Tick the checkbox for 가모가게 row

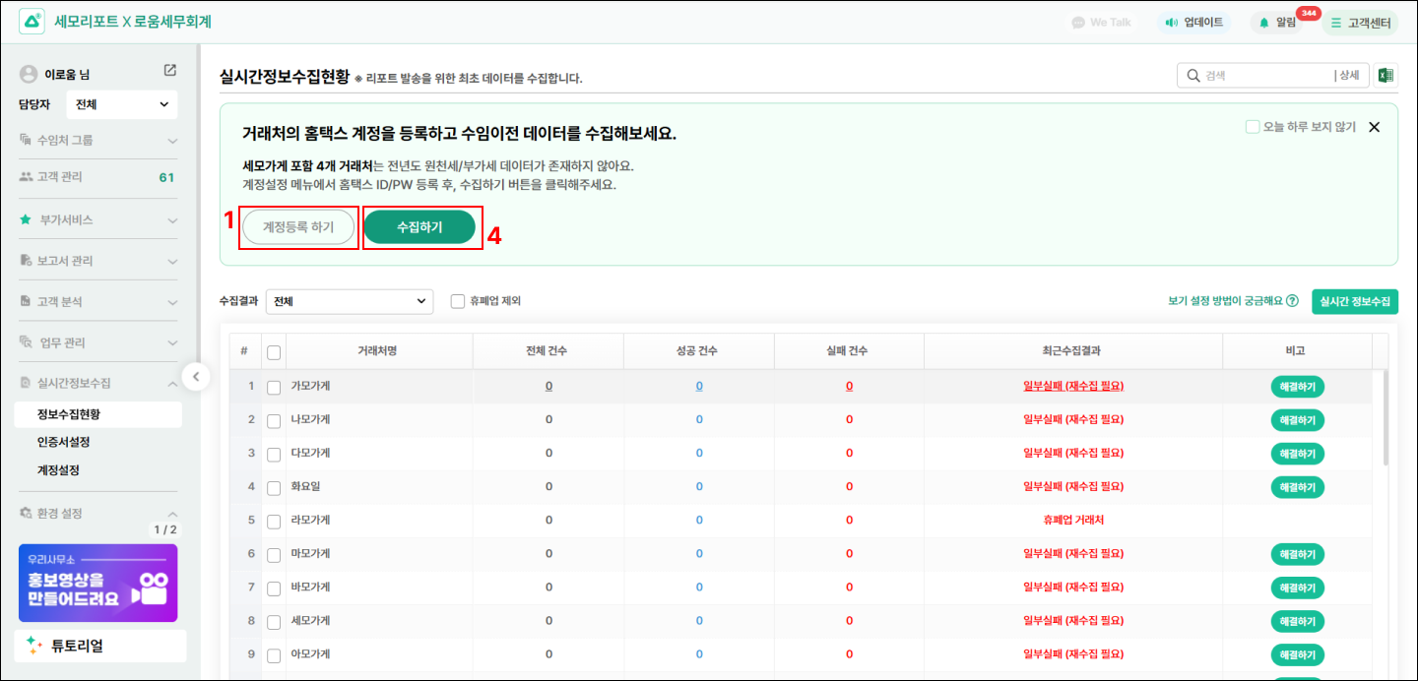coord(274,387)
